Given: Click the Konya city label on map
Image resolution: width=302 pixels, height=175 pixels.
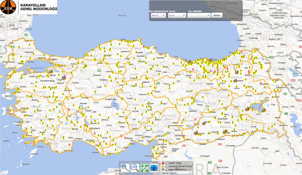Looking at the screenshot, I should [x=105, y=120].
